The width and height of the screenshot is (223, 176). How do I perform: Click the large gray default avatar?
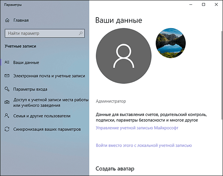[x=124, y=56]
